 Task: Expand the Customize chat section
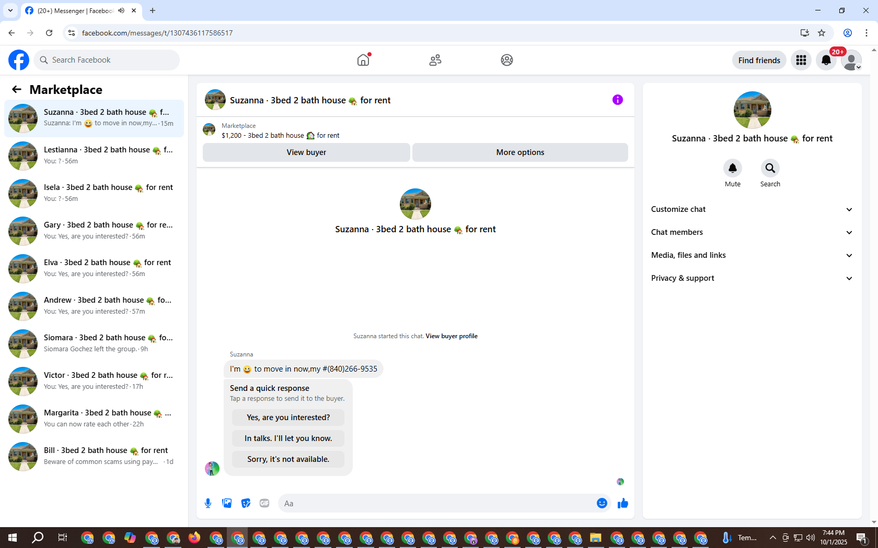(752, 209)
